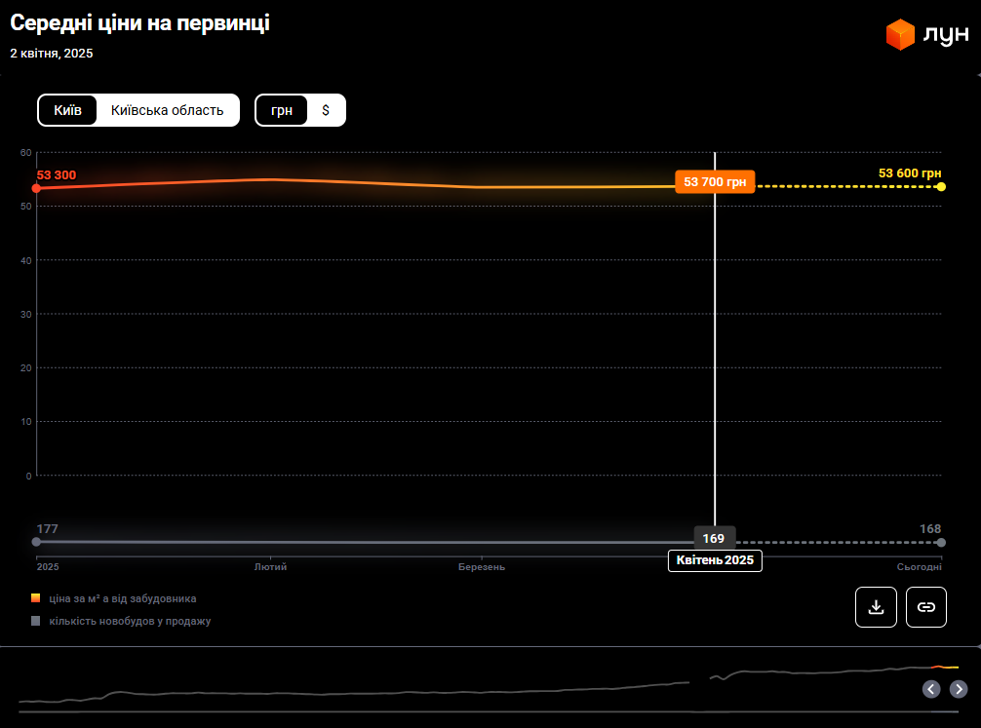
Task: Select the red starting point at 53 300
Action: coord(36,188)
